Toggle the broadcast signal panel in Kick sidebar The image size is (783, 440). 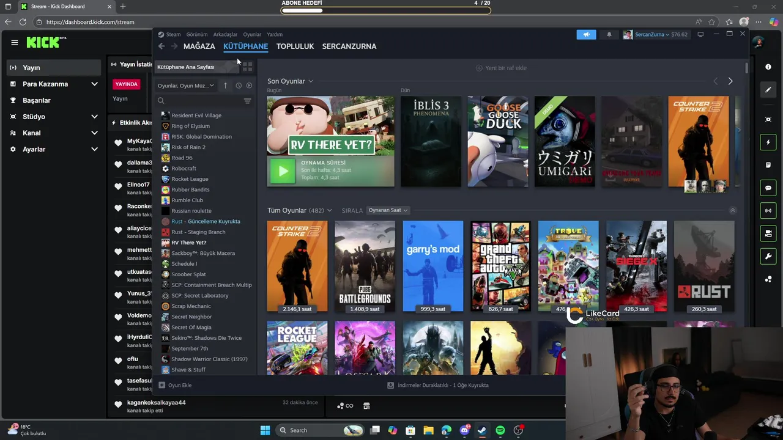[x=768, y=211]
